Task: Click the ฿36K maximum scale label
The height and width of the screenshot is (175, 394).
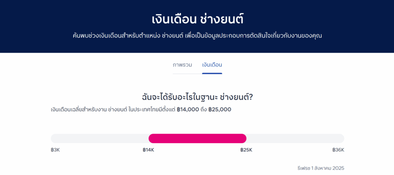Action: pyautogui.click(x=338, y=150)
